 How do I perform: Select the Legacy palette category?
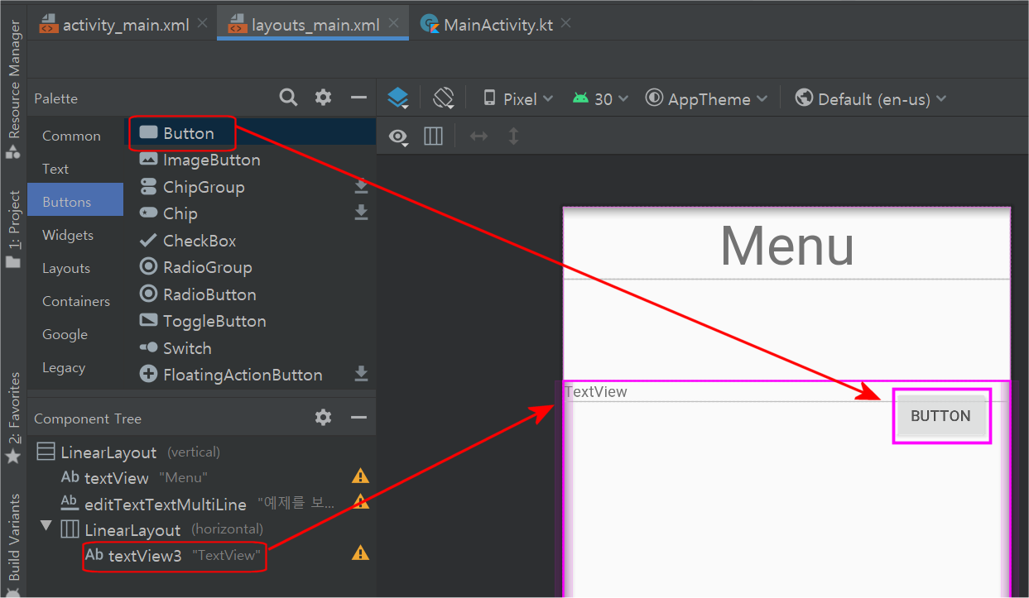click(75, 367)
